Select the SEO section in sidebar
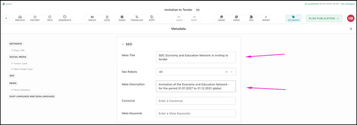This screenshot has height=125, width=357. [12, 76]
